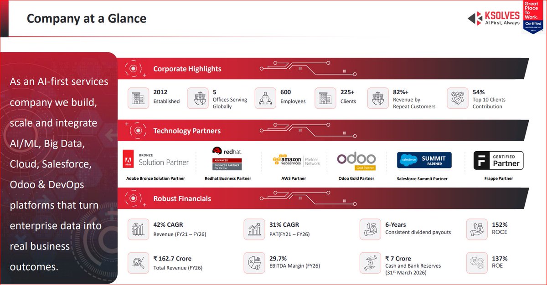Click the 29.7% EBITDA Margin icon

(254, 263)
